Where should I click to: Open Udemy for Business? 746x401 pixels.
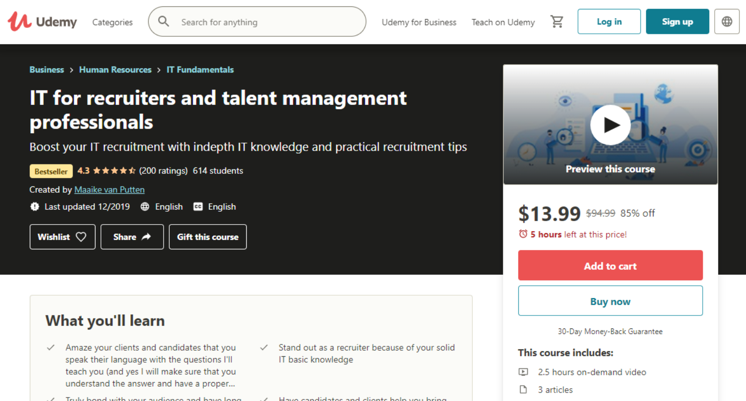pyautogui.click(x=419, y=22)
